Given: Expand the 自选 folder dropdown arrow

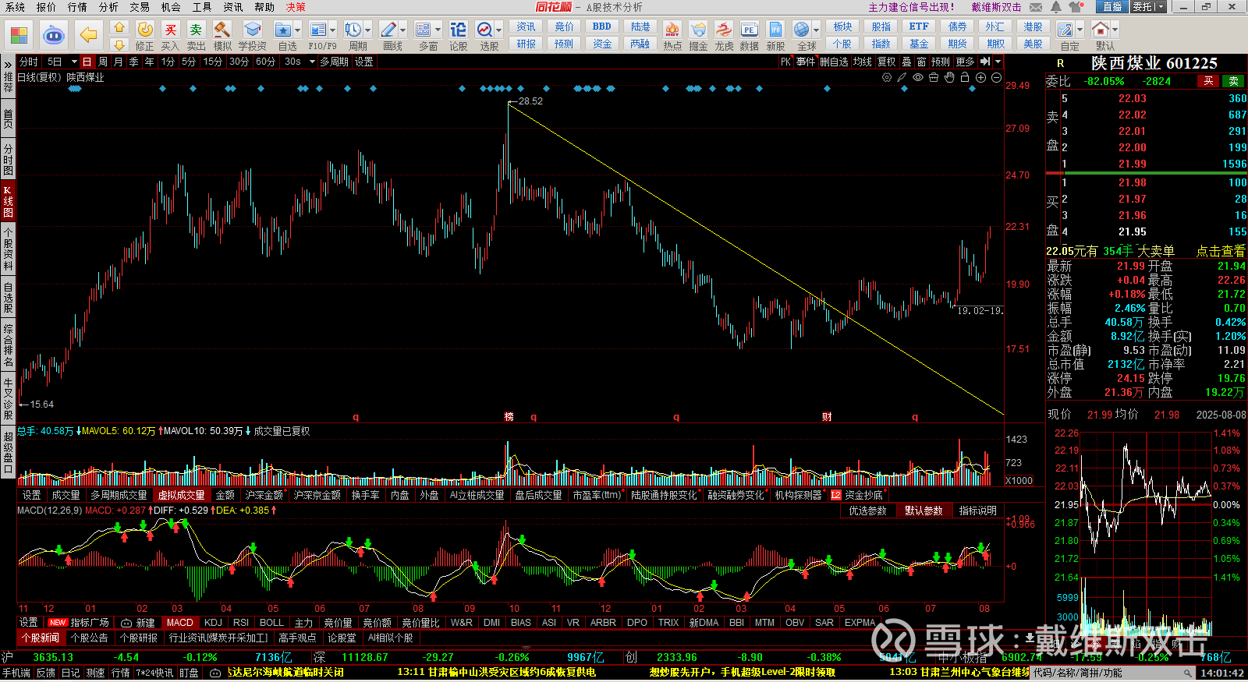Looking at the screenshot, I should click(298, 30).
